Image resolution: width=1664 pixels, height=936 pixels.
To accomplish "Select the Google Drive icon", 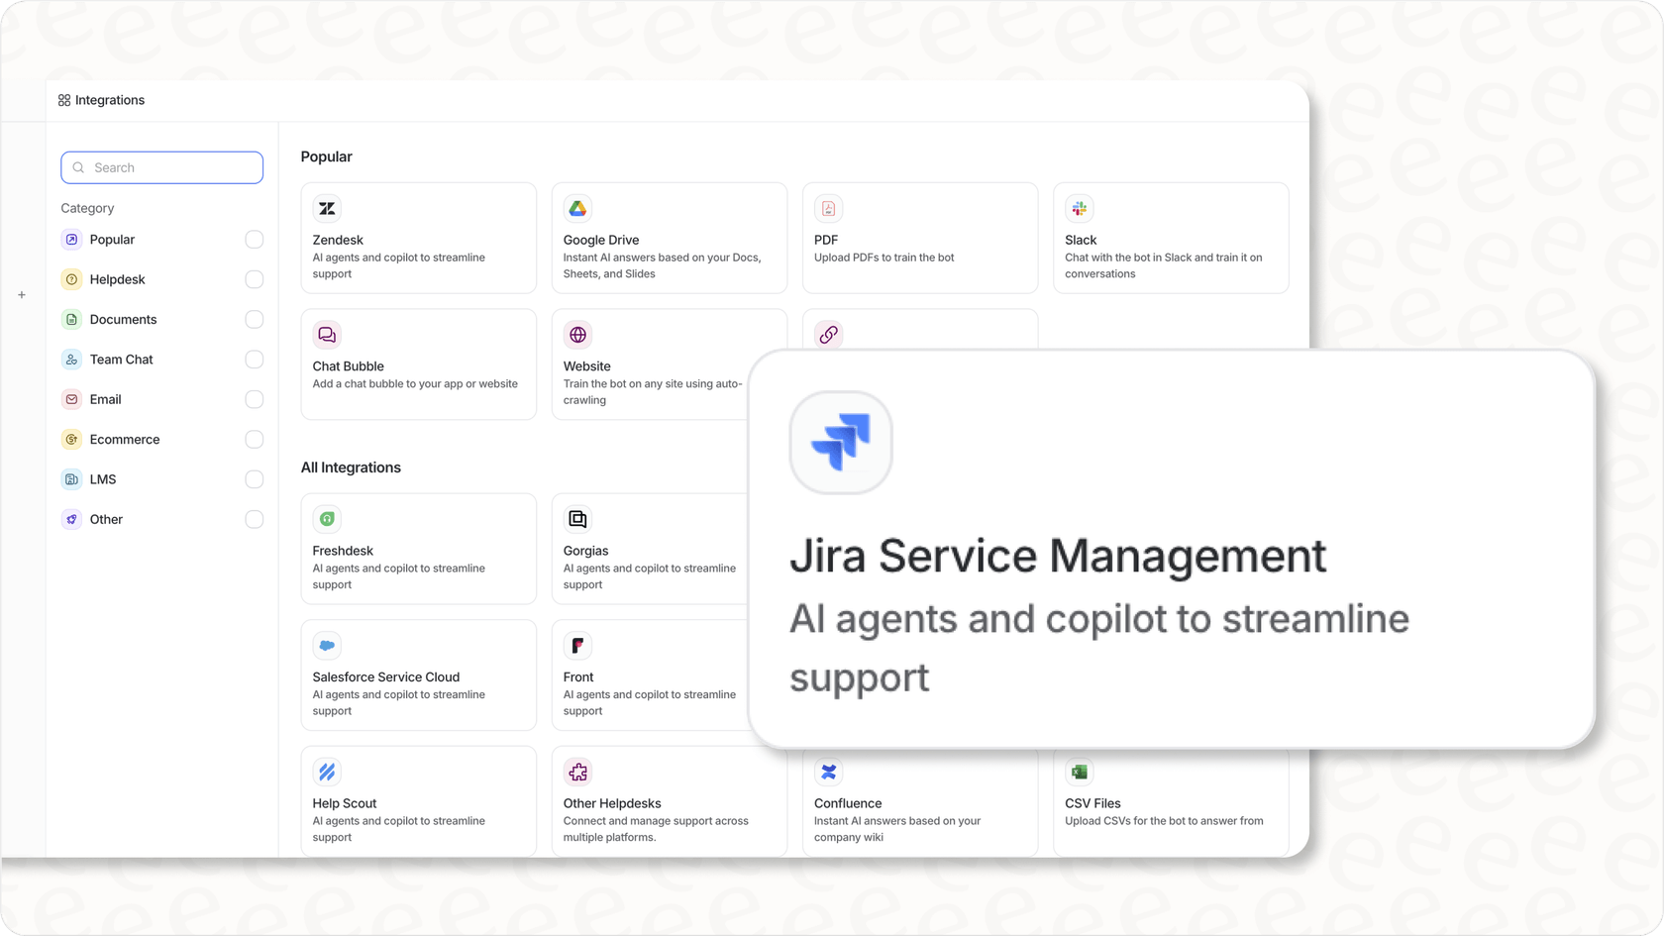I will click(577, 208).
